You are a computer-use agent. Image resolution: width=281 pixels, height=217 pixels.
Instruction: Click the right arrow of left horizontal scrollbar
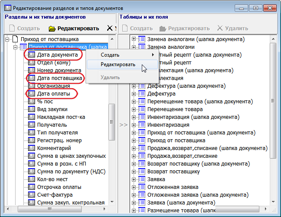[x=105, y=209]
